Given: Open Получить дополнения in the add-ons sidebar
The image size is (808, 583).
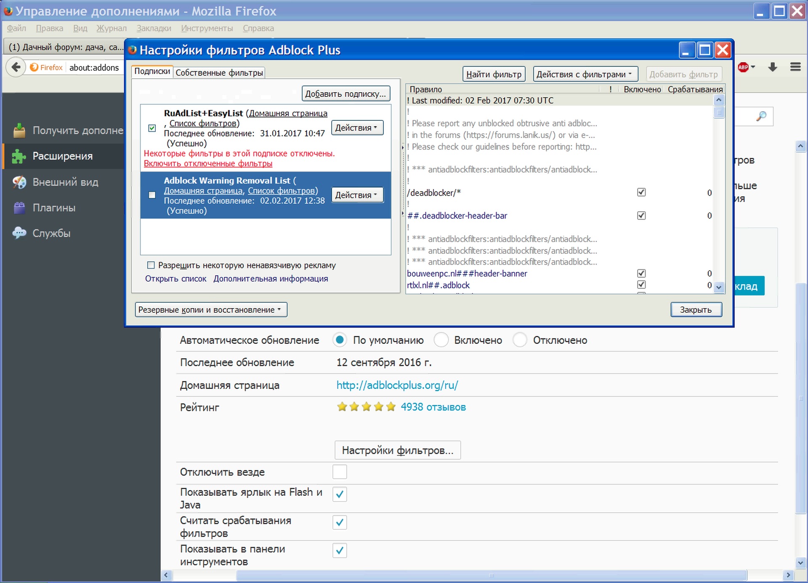Looking at the screenshot, I should coord(68,130).
